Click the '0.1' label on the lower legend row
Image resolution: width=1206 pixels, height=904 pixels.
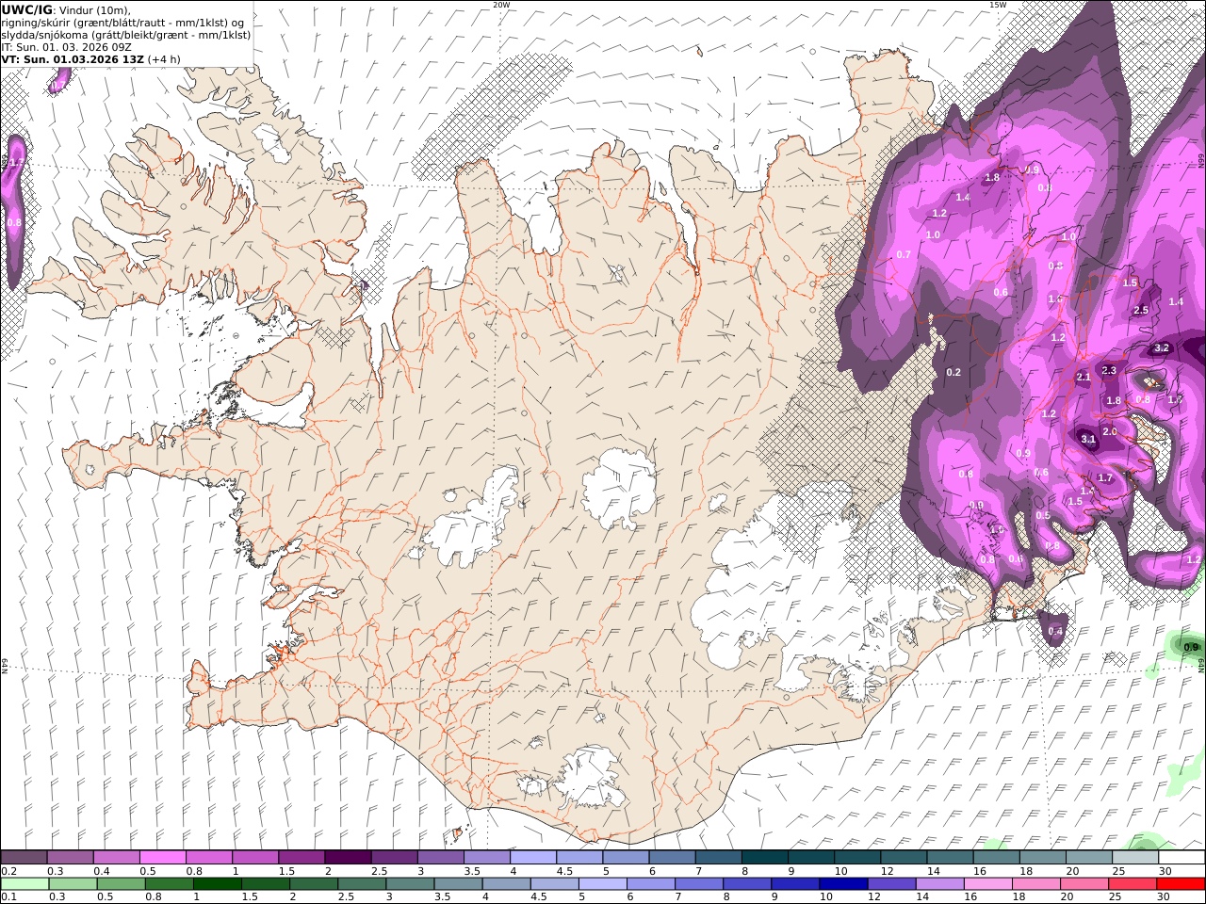point(7,896)
